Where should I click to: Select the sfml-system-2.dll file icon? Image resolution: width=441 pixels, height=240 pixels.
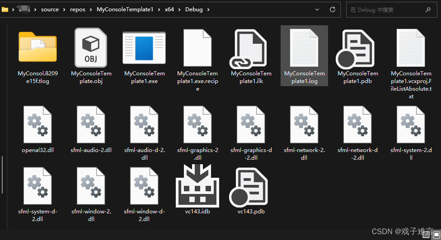pyautogui.click(x=411, y=125)
